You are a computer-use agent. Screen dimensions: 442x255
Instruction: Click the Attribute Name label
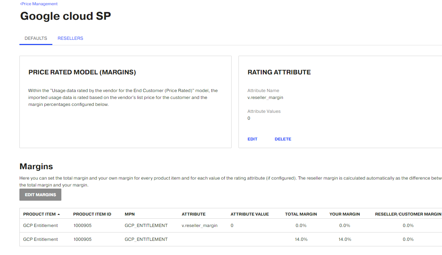263,91
